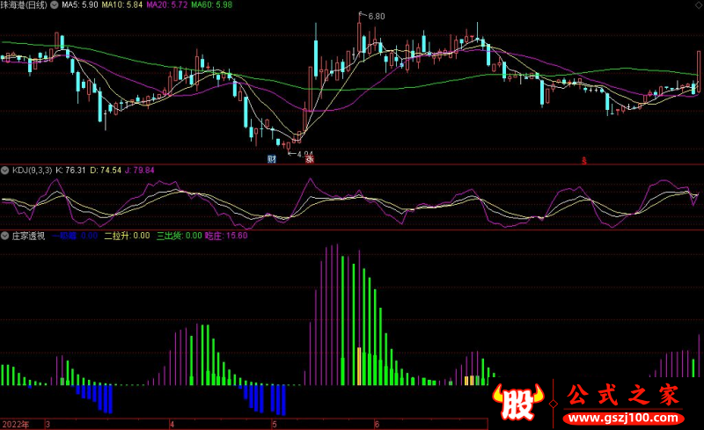Image resolution: width=704 pixels, height=430 pixels.
Task: Click the MA60 green legend label
Action: coord(211,5)
